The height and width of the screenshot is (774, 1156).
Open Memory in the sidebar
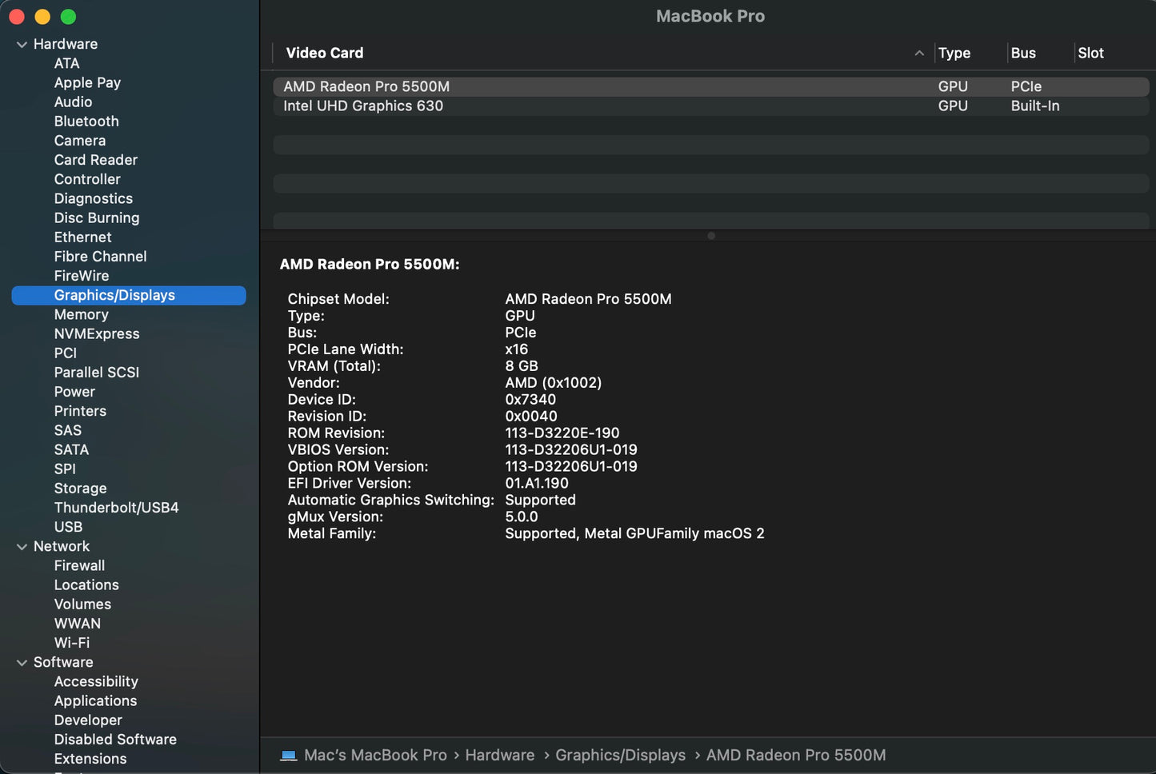click(81, 315)
